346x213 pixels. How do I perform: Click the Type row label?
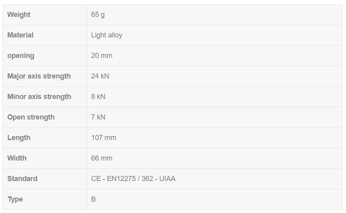pyautogui.click(x=15, y=199)
